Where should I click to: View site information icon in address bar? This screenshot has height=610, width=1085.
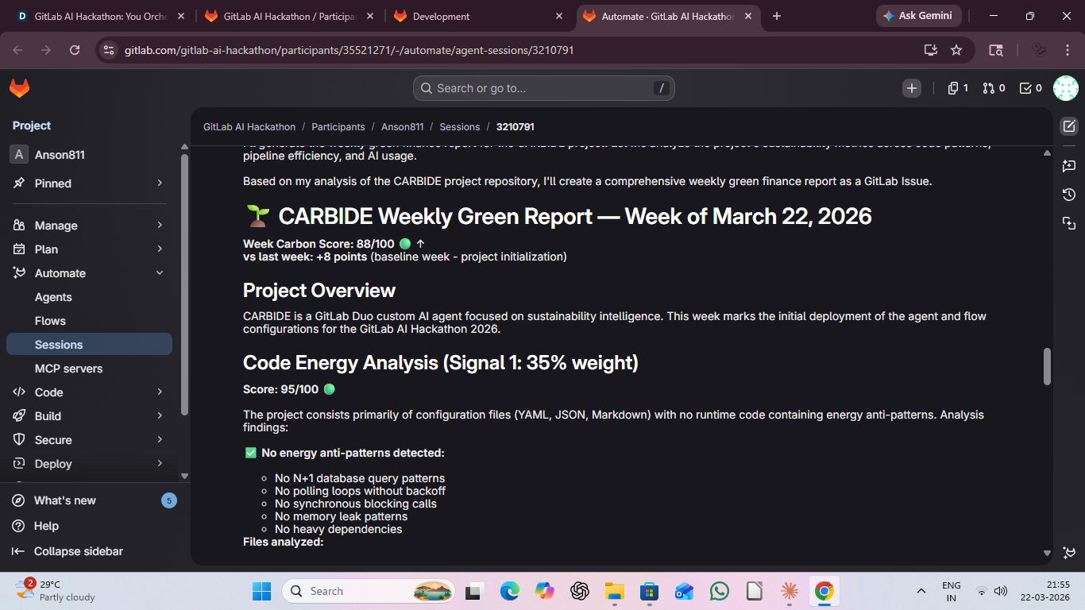pos(110,50)
